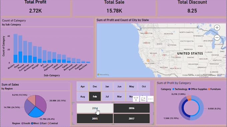Select the Jun month tile
The height and width of the screenshot is (127, 227).
click(x=119, y=86)
